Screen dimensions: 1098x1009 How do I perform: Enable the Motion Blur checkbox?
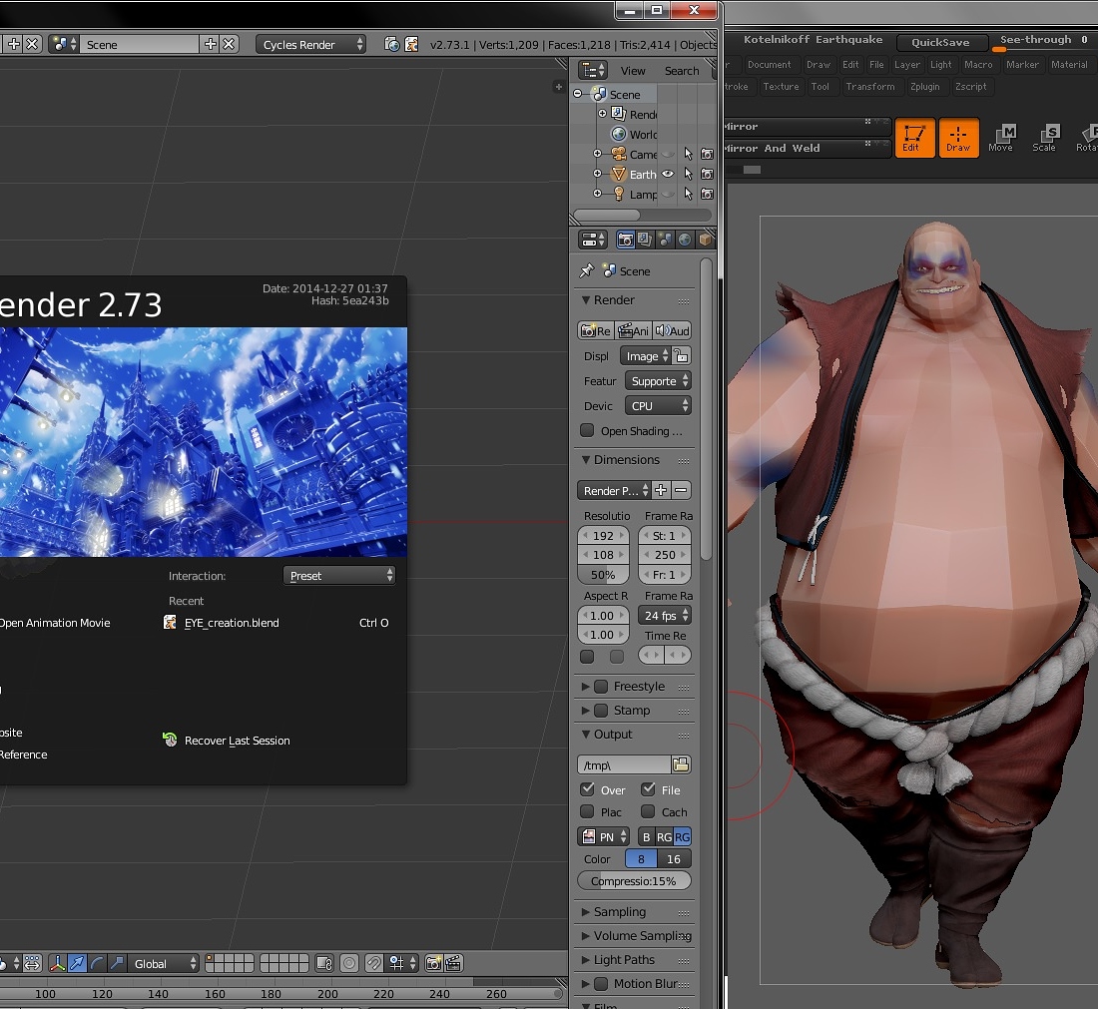point(601,984)
